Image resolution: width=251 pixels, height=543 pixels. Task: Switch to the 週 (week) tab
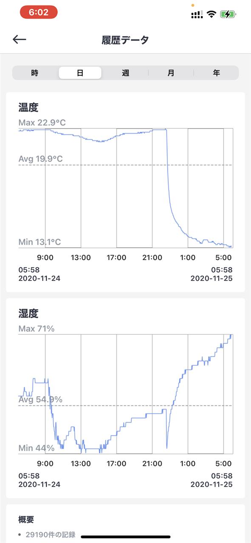click(125, 73)
